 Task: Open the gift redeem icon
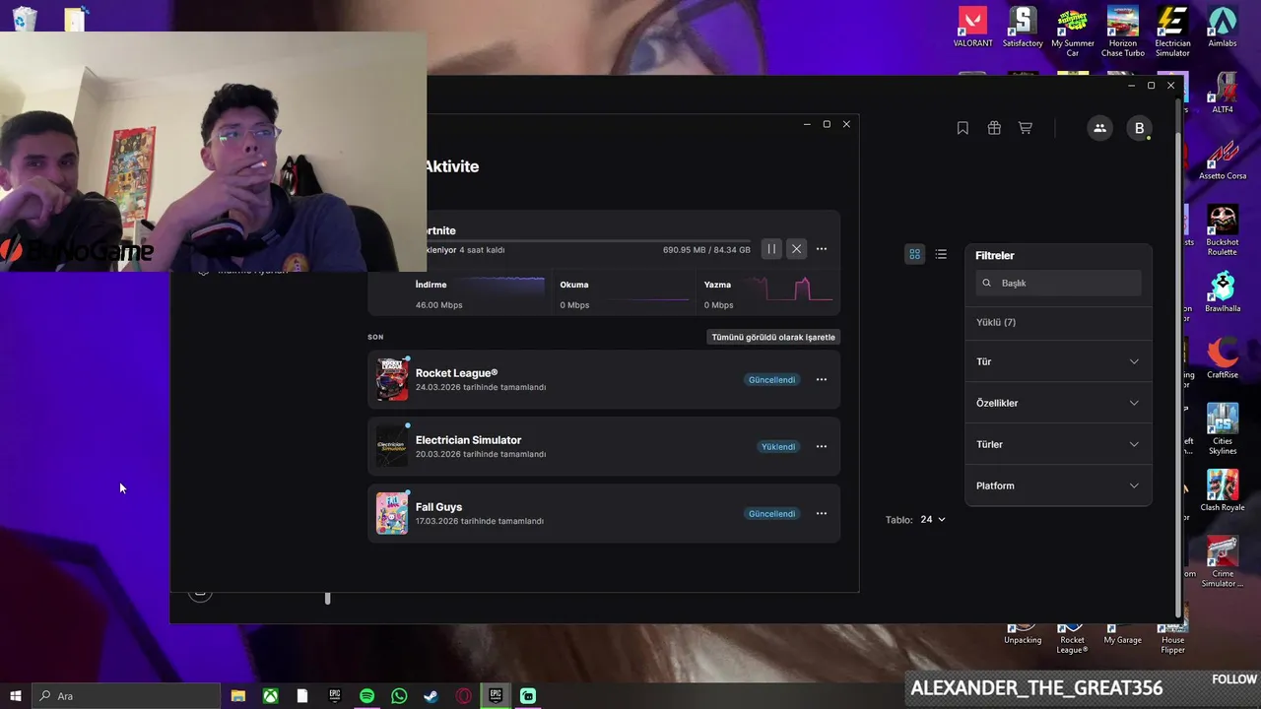tap(994, 128)
